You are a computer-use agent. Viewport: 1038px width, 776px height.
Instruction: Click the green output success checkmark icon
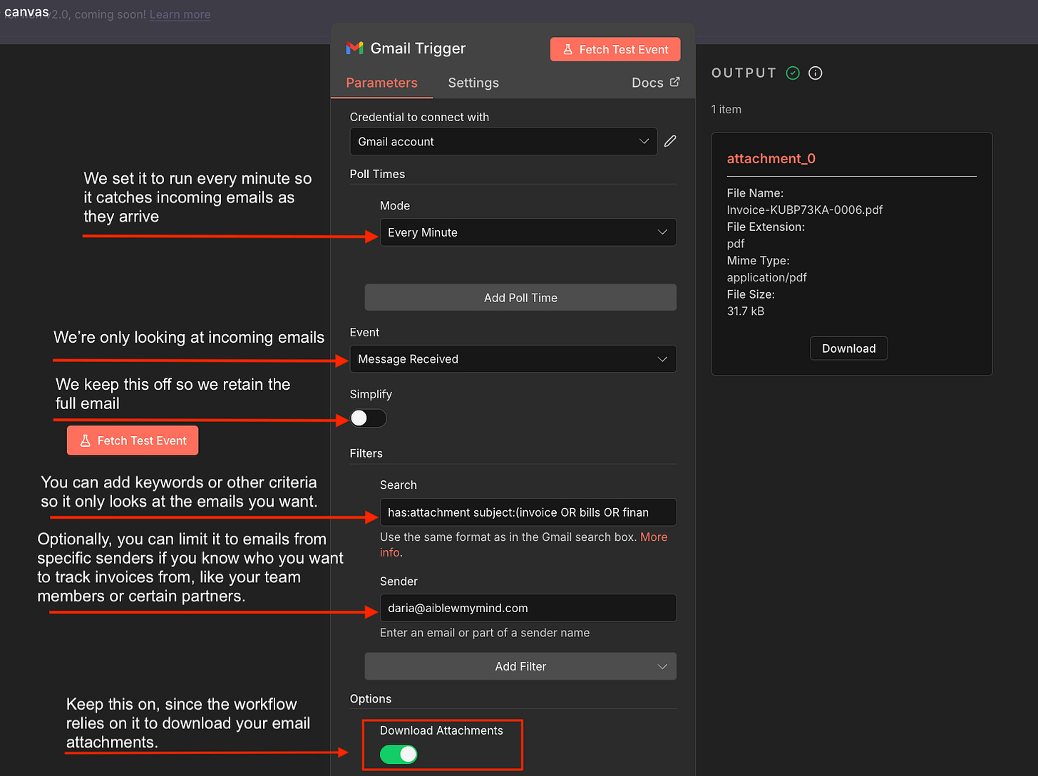[x=793, y=73]
